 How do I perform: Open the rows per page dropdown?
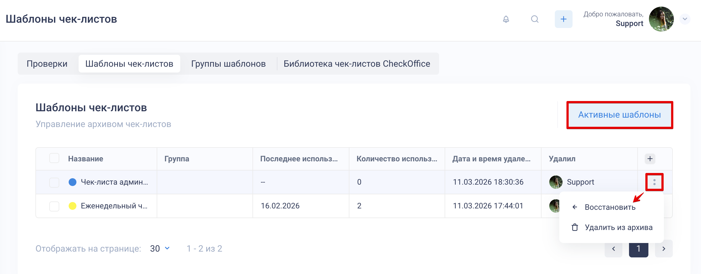point(160,249)
